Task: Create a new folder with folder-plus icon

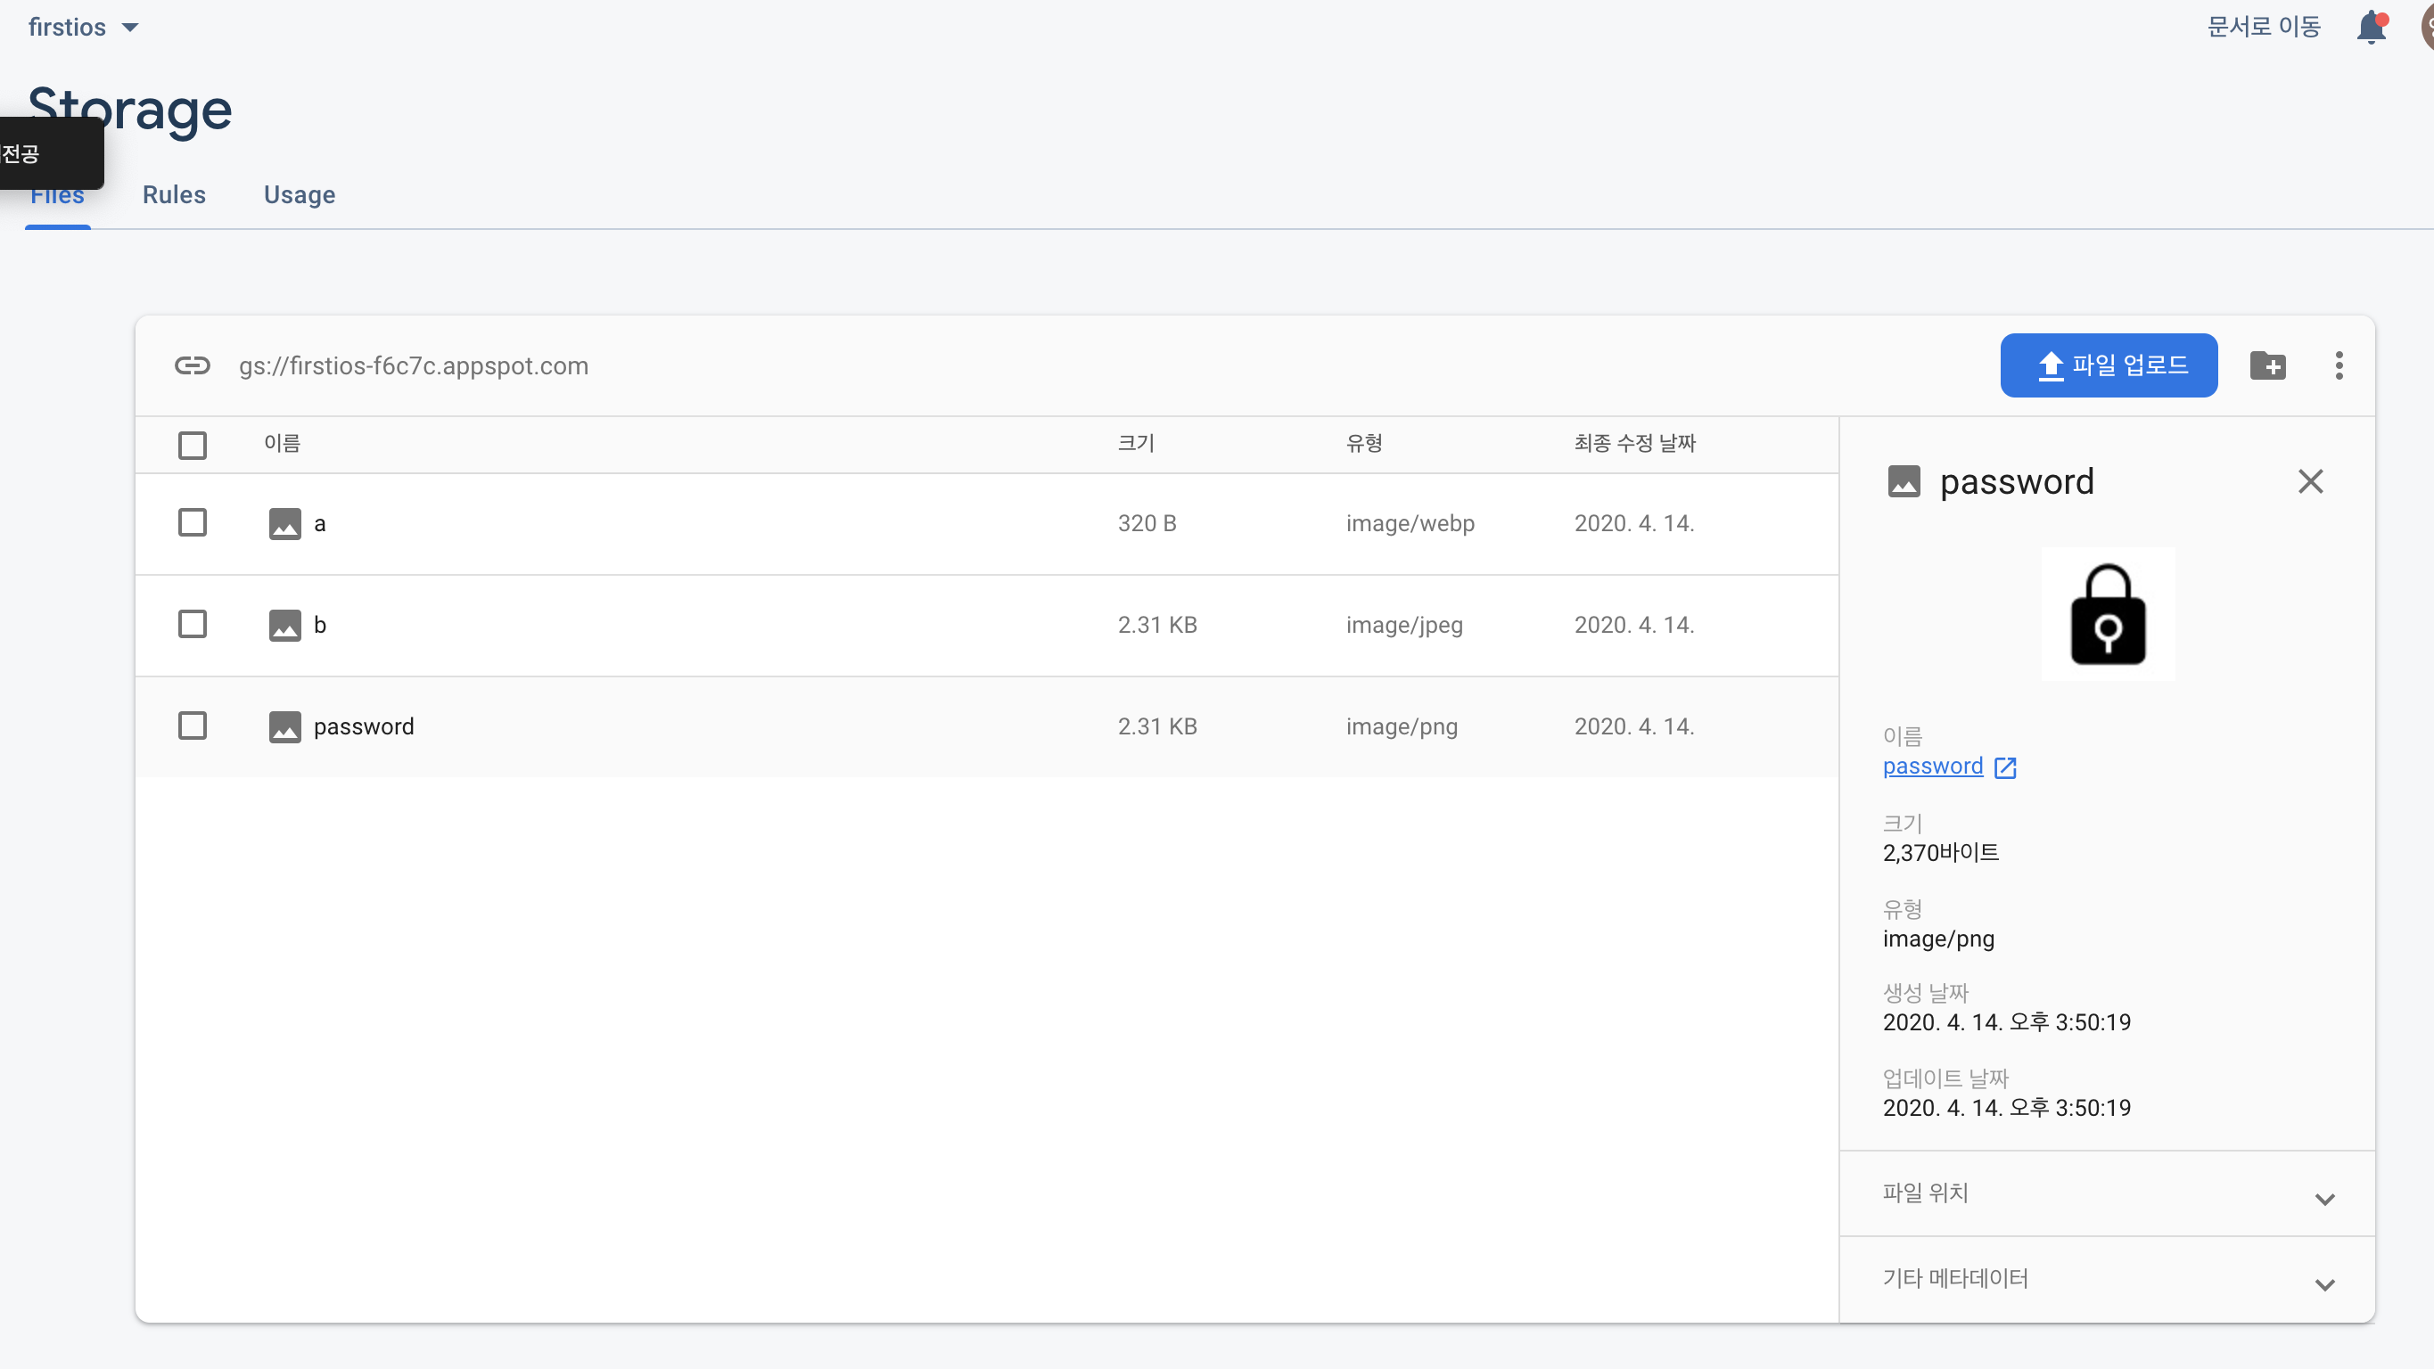Action: (2267, 365)
